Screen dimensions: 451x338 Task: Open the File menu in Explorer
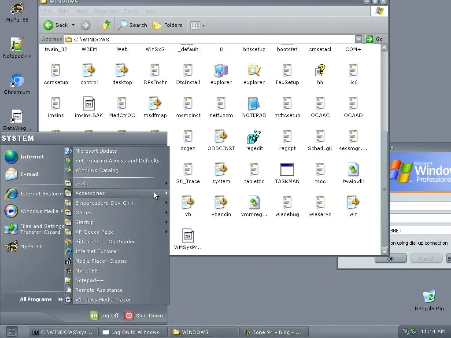[x=48, y=11]
